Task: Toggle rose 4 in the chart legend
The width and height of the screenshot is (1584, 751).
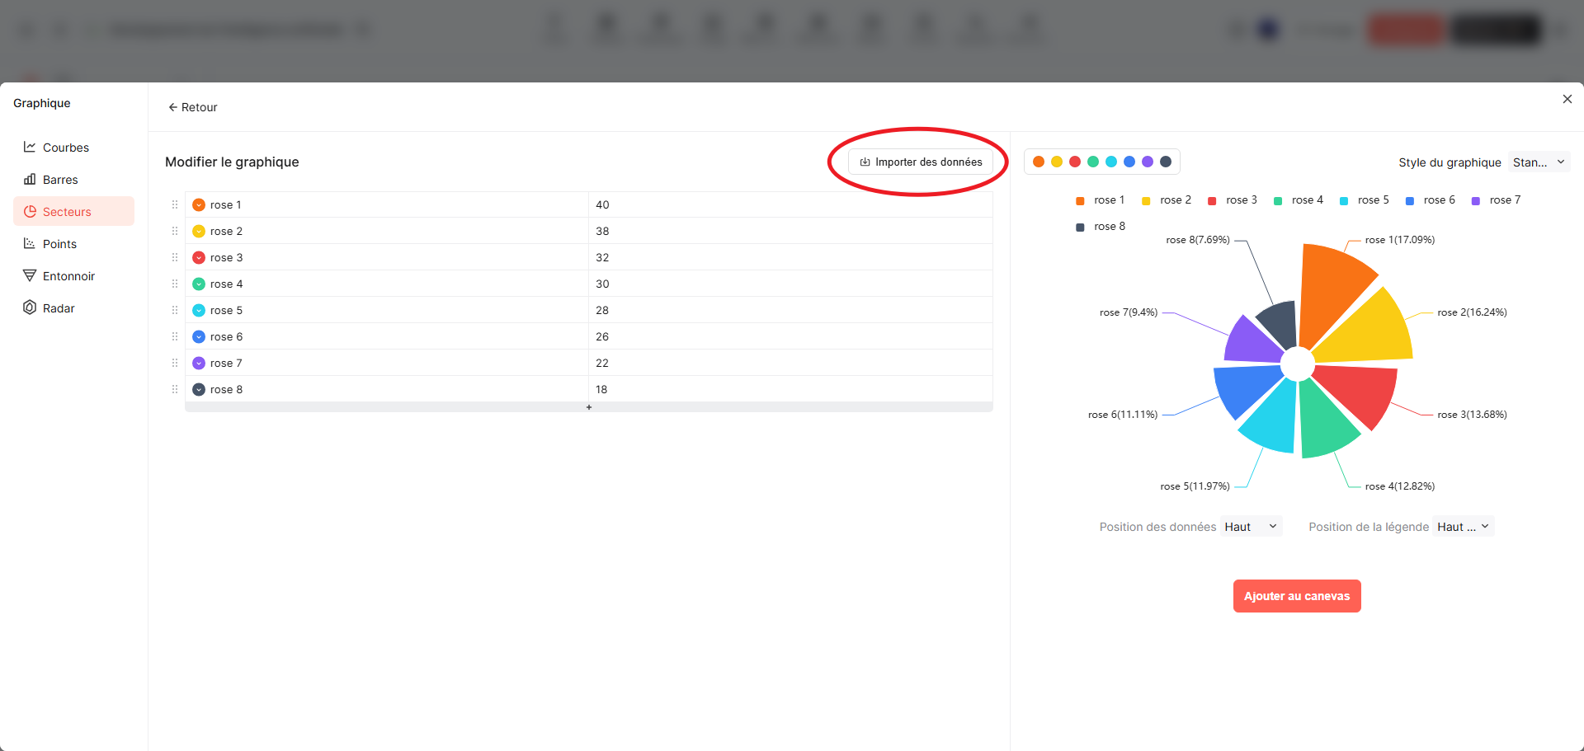Action: (x=1299, y=200)
